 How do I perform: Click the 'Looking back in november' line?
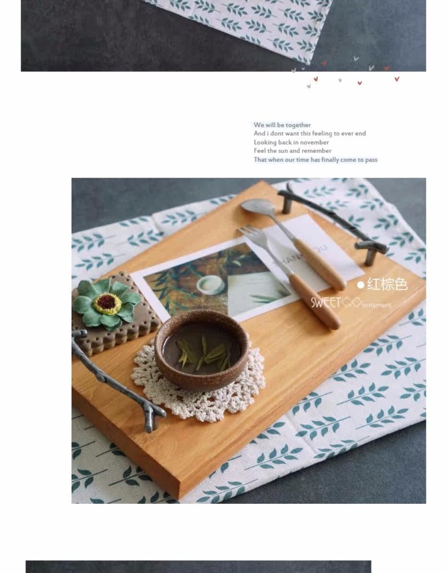[x=291, y=142]
